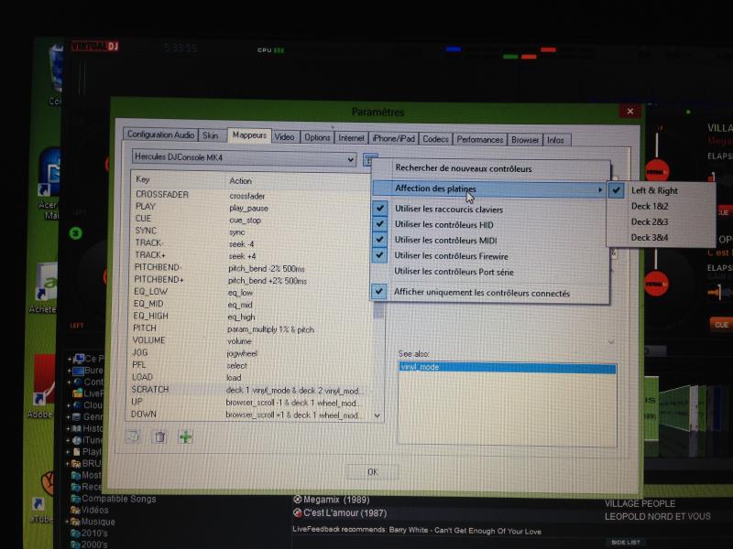Click the Vidéos folder icon in browser
The height and width of the screenshot is (549, 733).
coord(75,510)
